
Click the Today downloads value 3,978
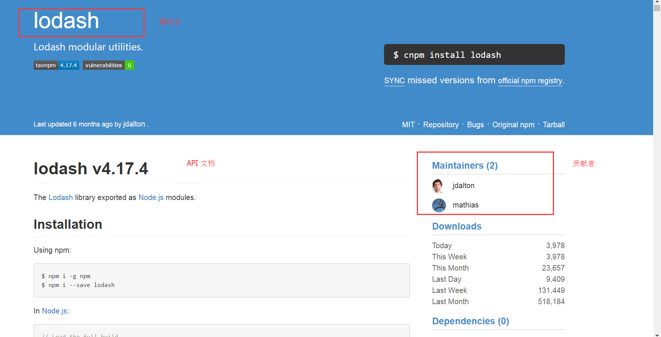[555, 246]
